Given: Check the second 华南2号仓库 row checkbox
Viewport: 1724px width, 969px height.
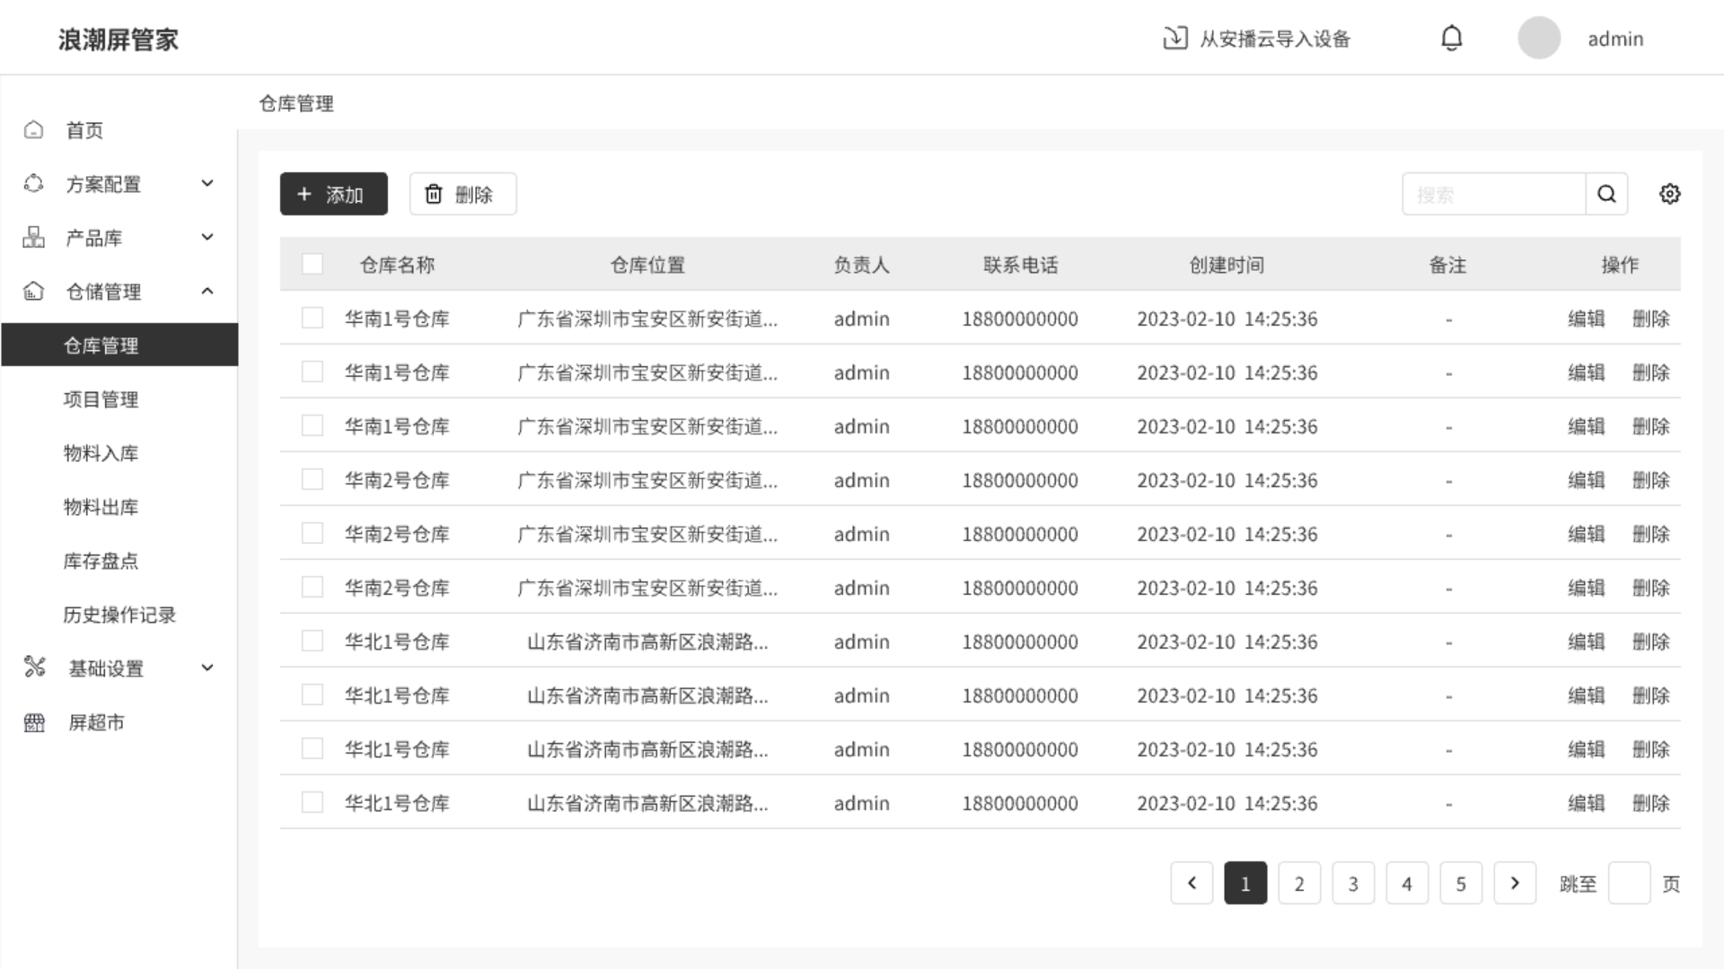Looking at the screenshot, I should [312, 533].
